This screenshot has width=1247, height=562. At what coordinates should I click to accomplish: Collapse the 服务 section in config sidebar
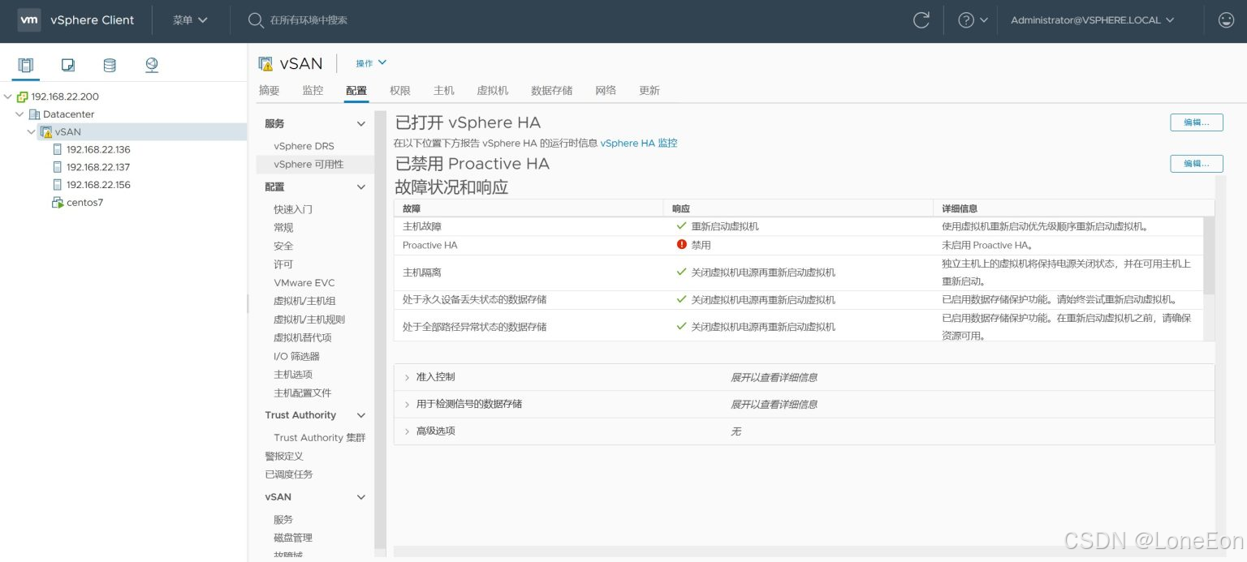click(361, 123)
